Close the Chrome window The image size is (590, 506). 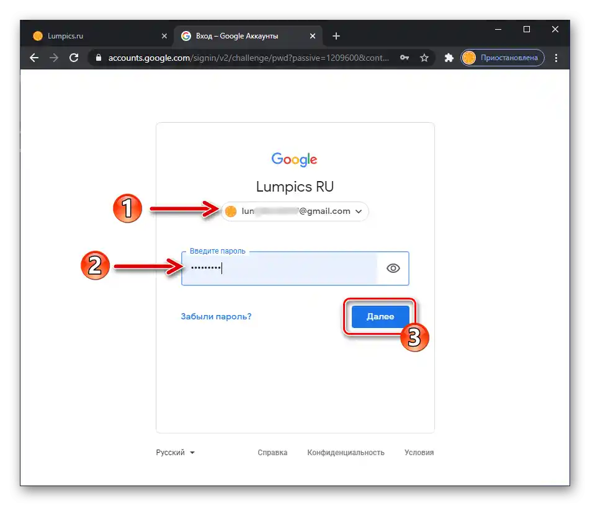pyautogui.click(x=555, y=29)
